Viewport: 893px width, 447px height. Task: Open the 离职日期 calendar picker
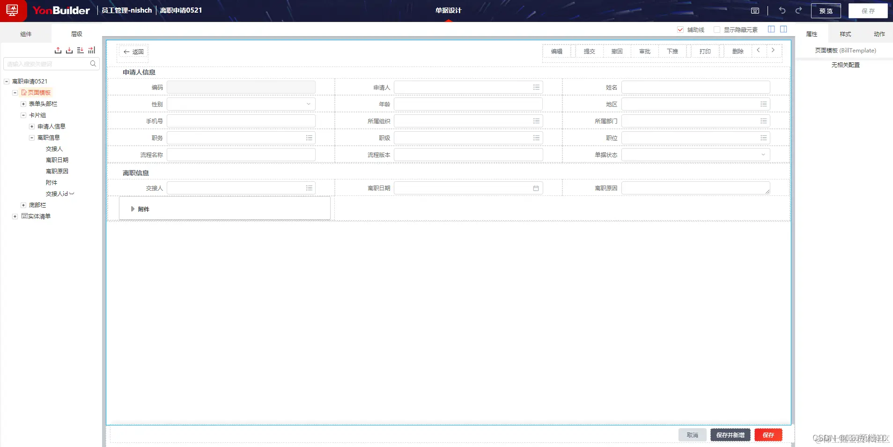[x=536, y=188]
